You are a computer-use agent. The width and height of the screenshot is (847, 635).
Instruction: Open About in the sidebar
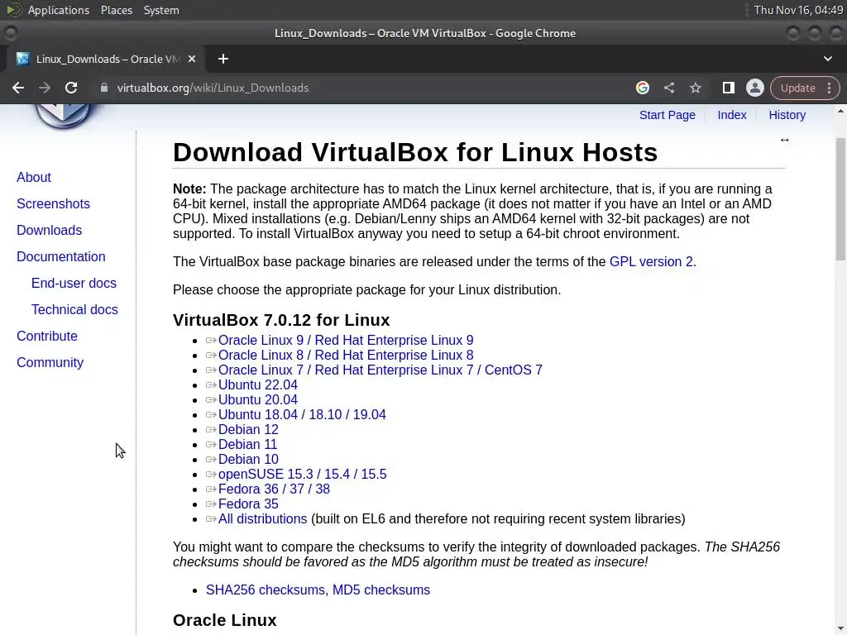point(33,177)
